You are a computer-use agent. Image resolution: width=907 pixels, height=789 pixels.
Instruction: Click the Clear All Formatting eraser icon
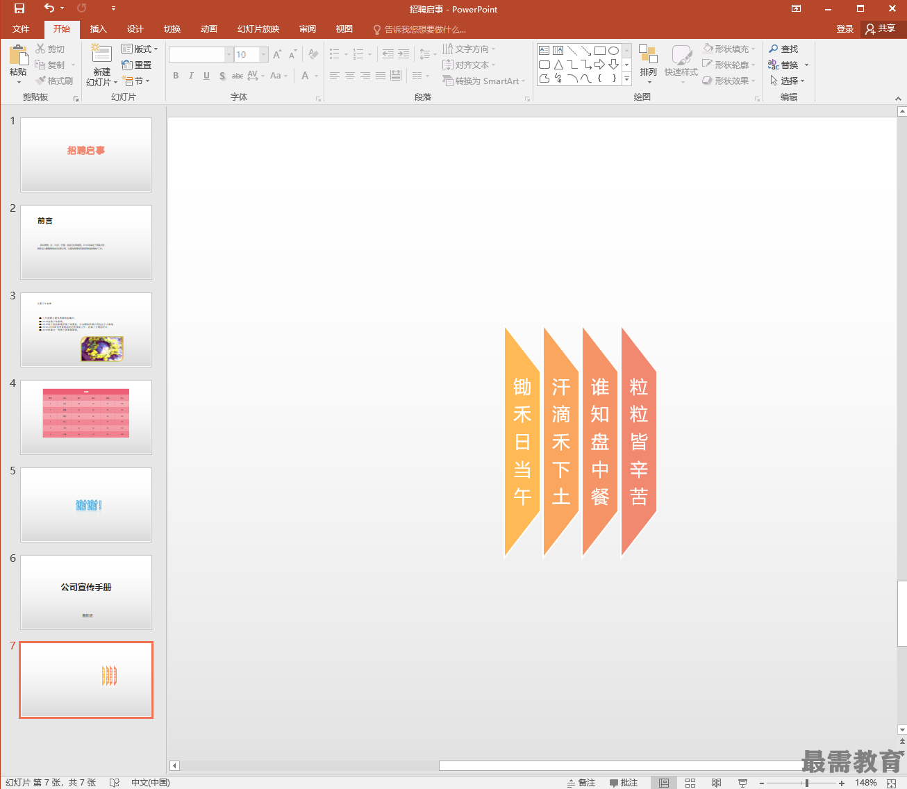click(x=313, y=54)
